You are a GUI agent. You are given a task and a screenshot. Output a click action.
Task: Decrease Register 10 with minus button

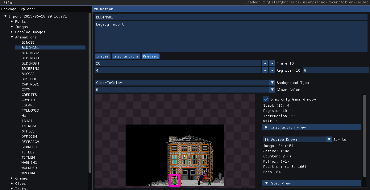click(x=265, y=70)
